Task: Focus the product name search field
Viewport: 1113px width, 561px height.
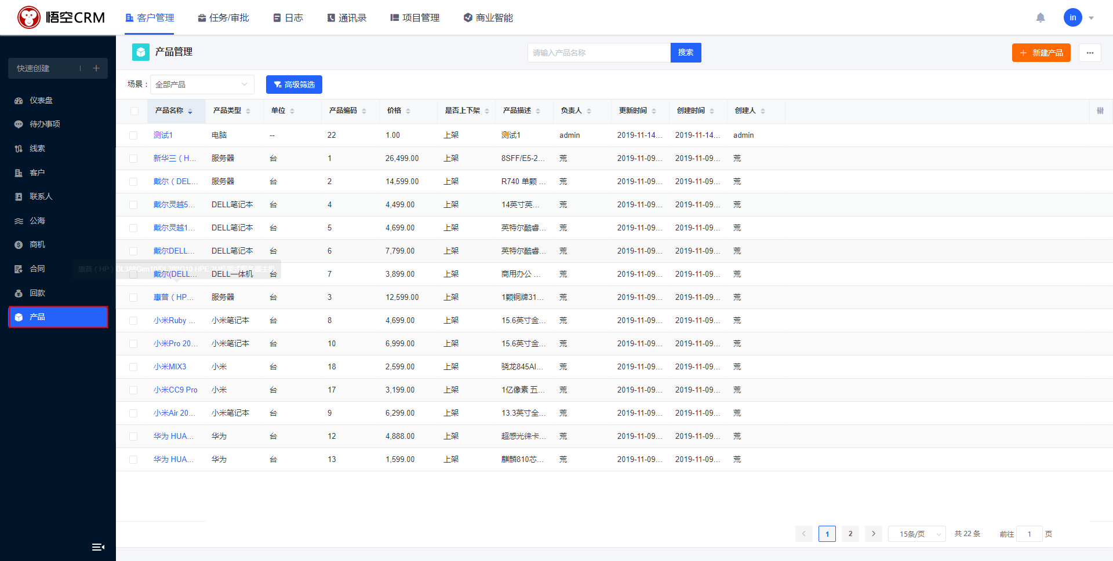Action: tap(599, 53)
